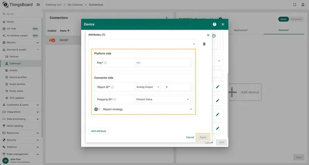Expand the Security menu

tap(37, 140)
